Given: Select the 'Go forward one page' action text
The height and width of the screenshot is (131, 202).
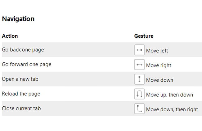Looking at the screenshot, I should pos(26,64).
